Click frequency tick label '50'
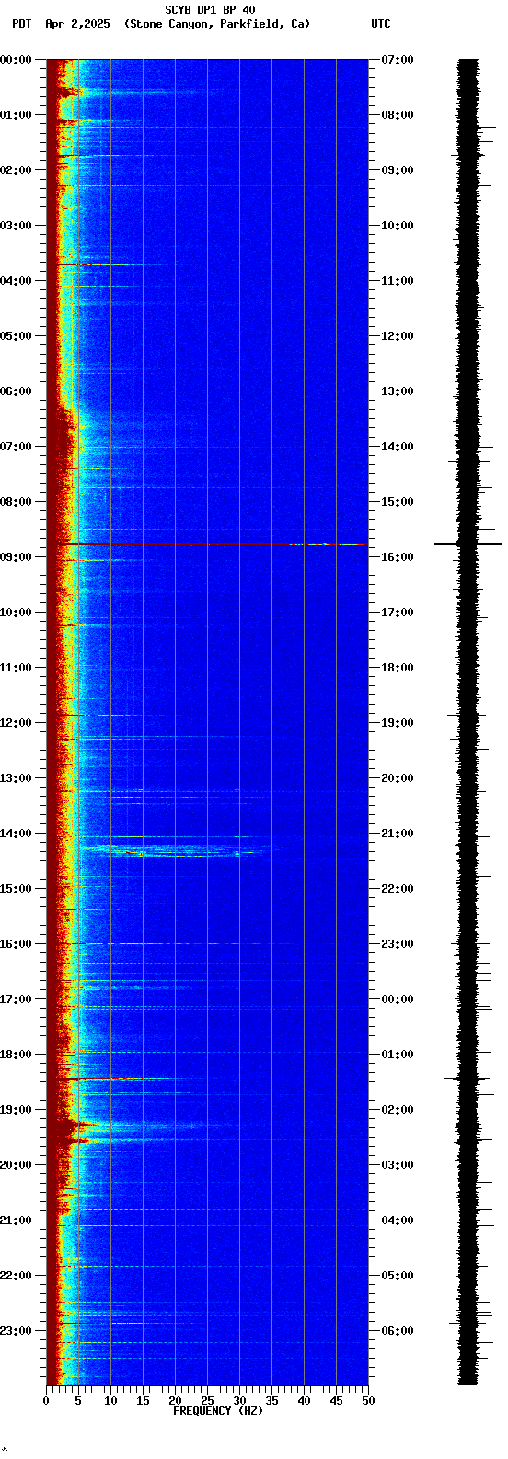 [x=368, y=1401]
